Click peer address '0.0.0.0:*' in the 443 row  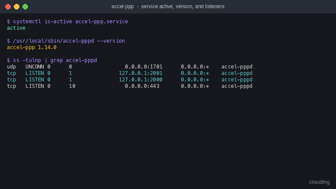click(195, 86)
